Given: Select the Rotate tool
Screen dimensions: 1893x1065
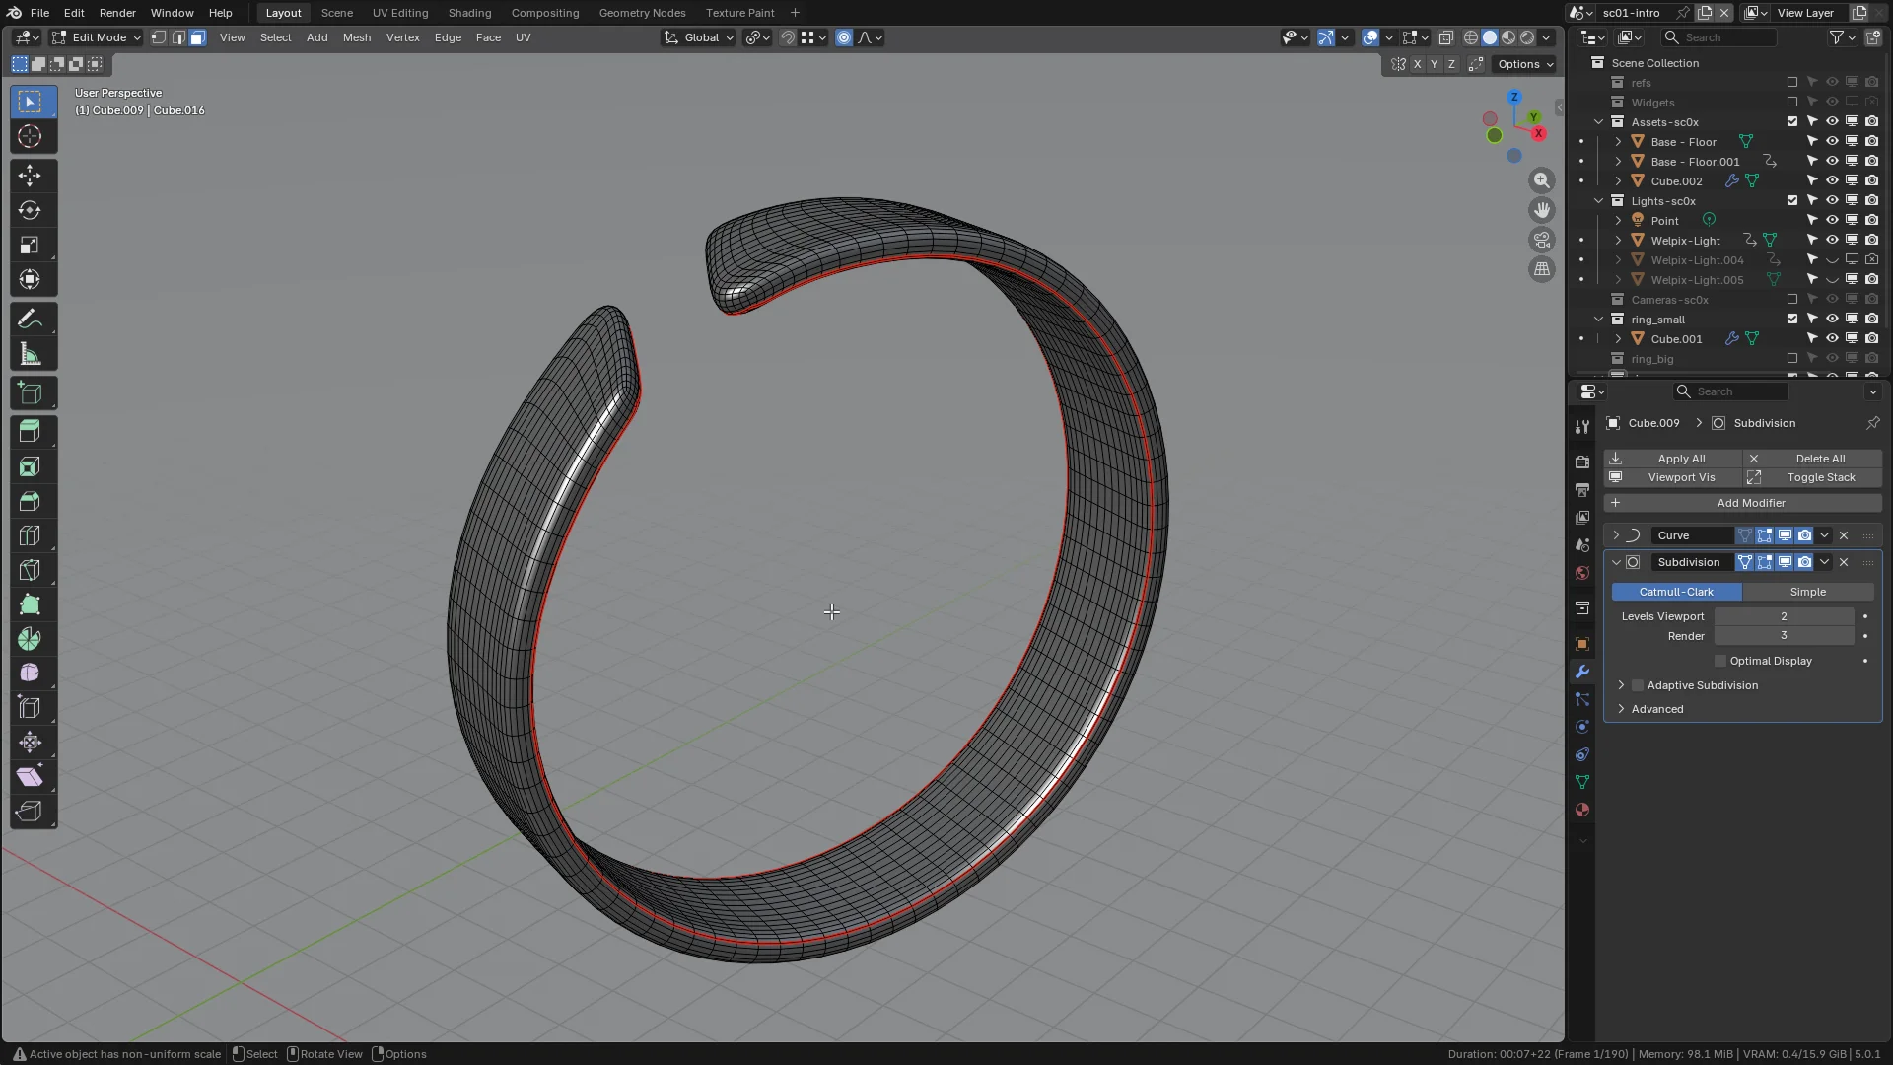Looking at the screenshot, I should pos(30,210).
